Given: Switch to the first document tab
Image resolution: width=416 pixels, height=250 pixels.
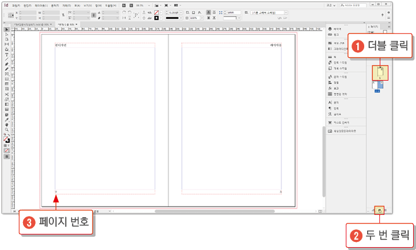Looking at the screenshot, I should 33,24.
